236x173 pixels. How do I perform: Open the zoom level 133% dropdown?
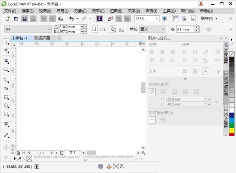[x=157, y=19]
